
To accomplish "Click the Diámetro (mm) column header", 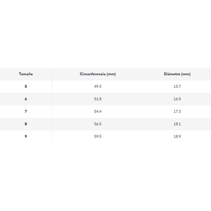I will click(177, 74).
